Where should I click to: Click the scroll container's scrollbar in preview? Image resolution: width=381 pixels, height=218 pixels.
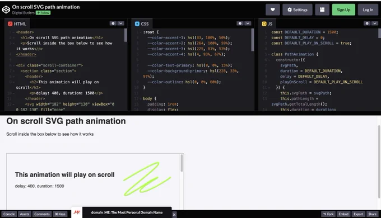pyautogui.click(x=182, y=163)
